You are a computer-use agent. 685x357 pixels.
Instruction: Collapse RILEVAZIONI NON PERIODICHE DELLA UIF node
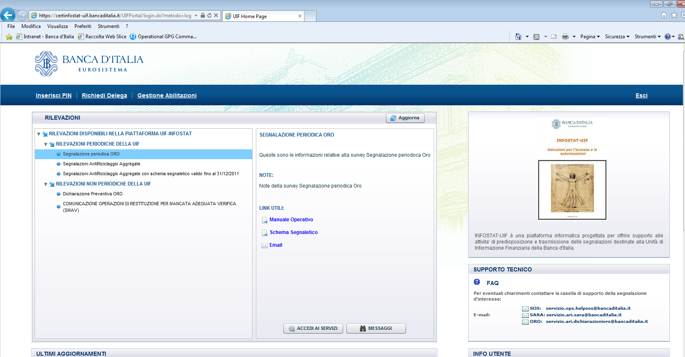[46, 184]
